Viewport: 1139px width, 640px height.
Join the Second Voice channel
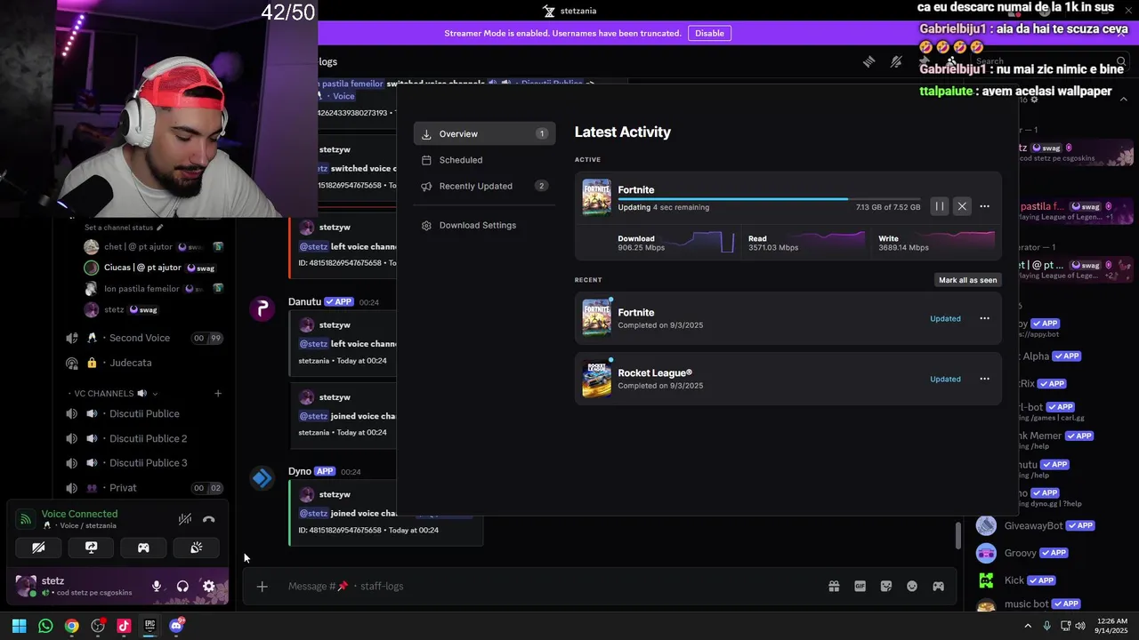145,338
